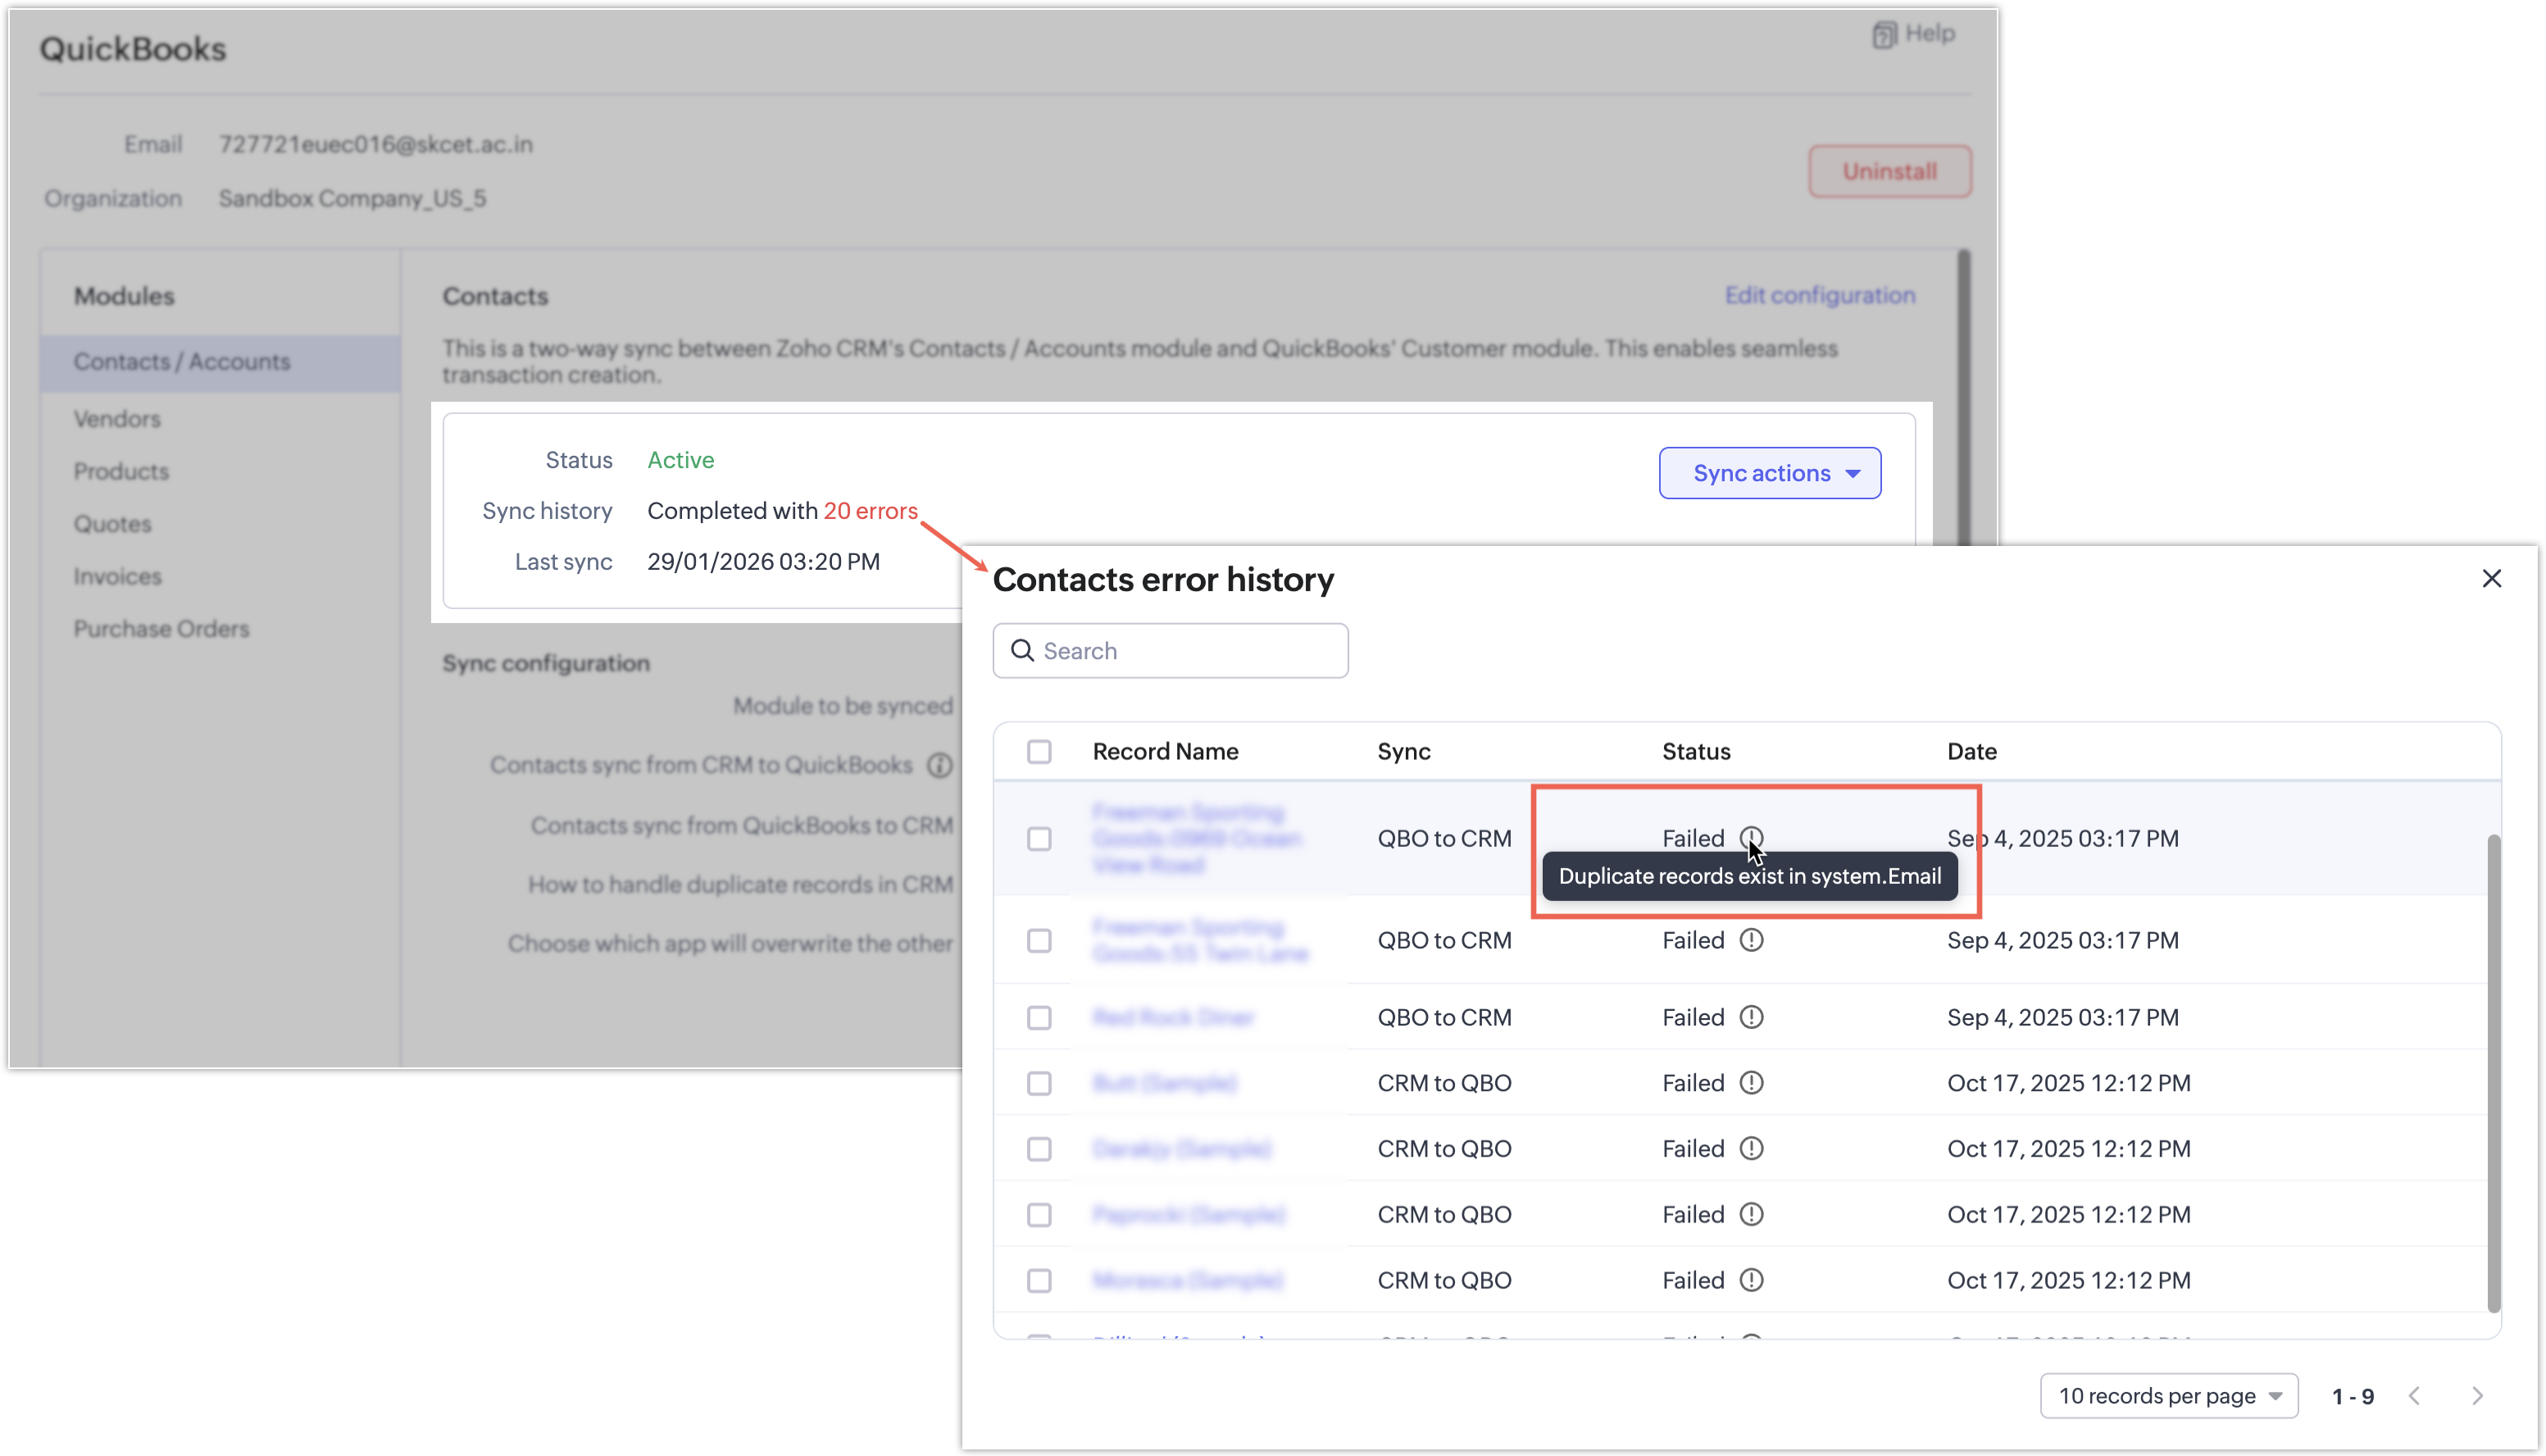Click the info icon beside Contacts sync from CRM to QuickBooks
This screenshot has height=1456, width=2546.
(939, 765)
